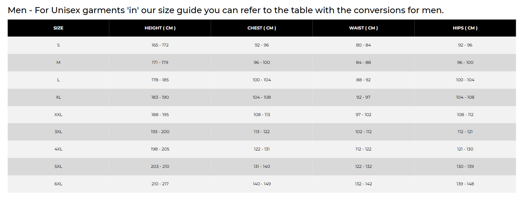525x208 pixels.
Task: Click the SIZE column header
Action: tap(58, 28)
